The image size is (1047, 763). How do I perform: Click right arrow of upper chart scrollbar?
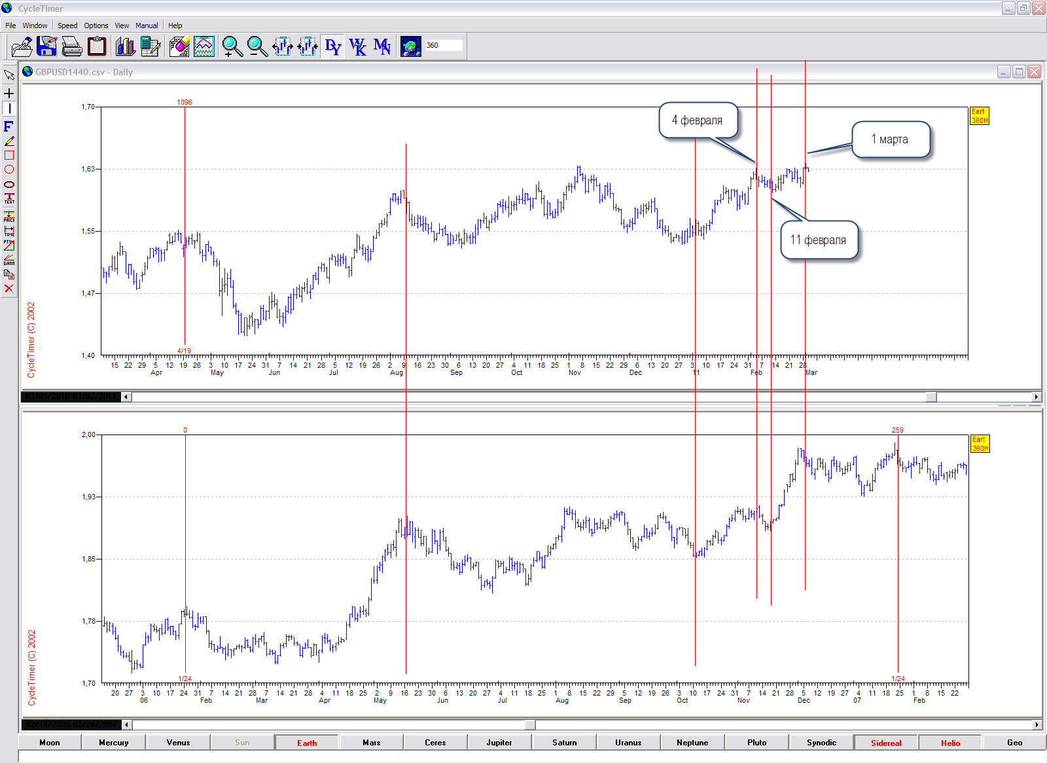(1036, 397)
